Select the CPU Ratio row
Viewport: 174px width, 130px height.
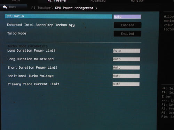(x=58, y=16)
